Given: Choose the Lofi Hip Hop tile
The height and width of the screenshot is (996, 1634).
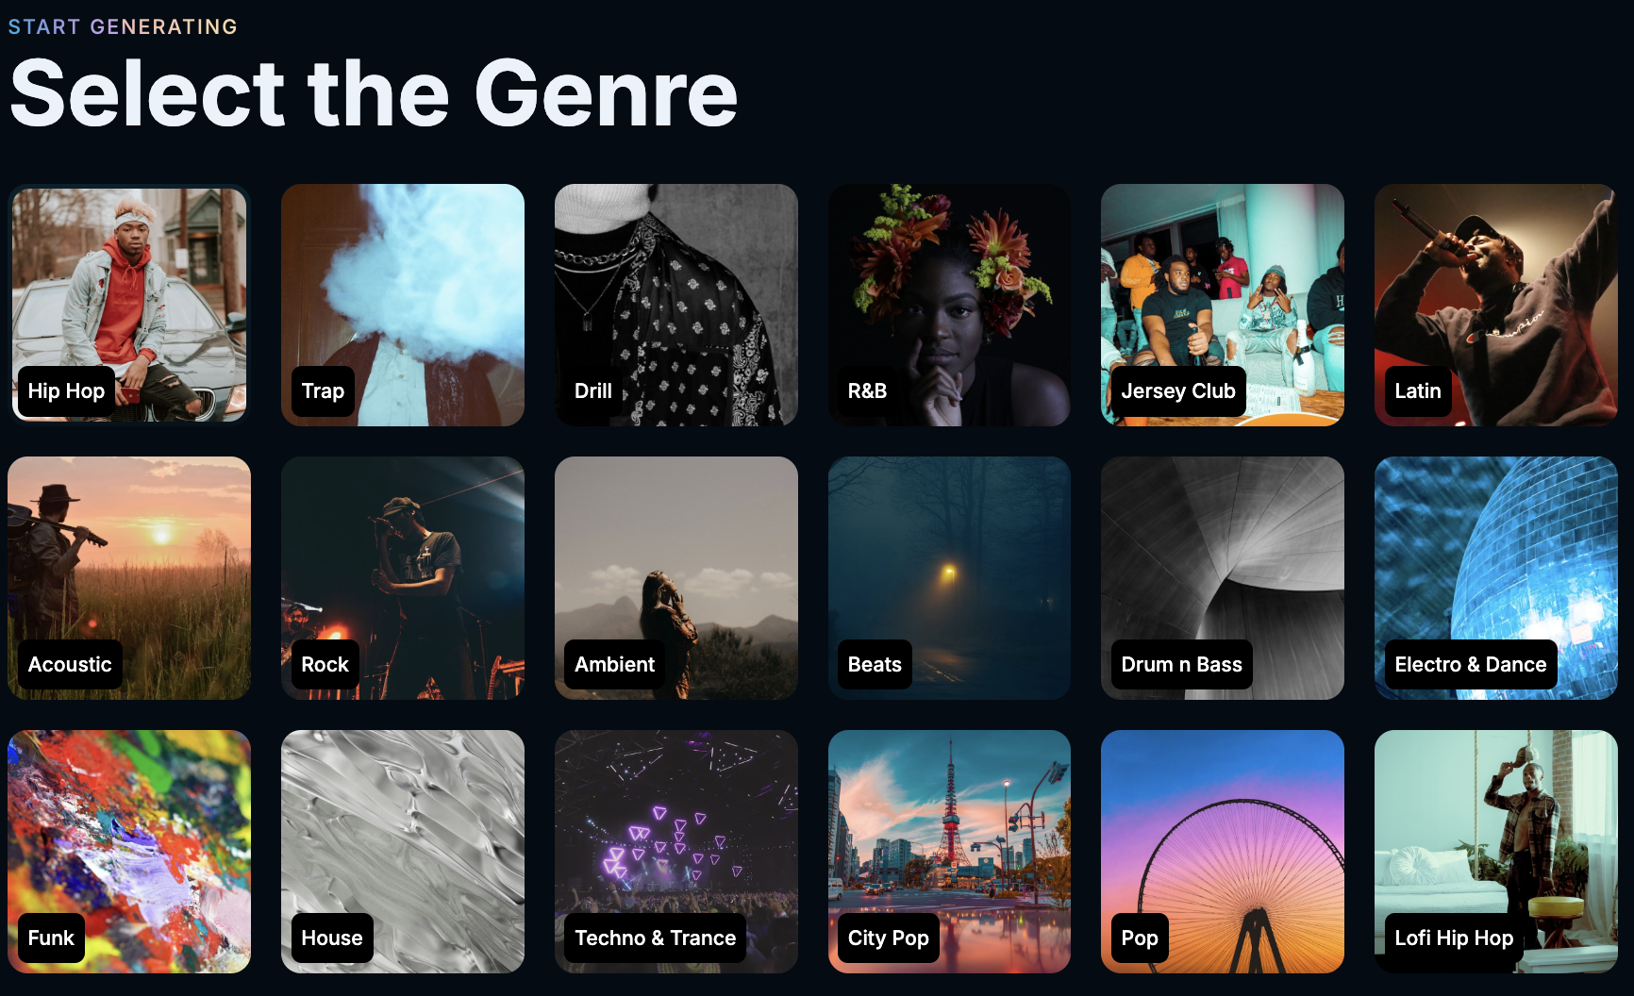Looking at the screenshot, I should point(1496,852).
